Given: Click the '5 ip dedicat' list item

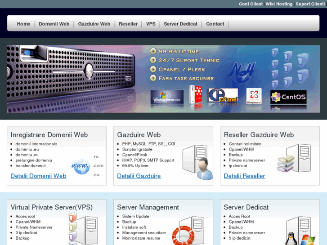Looking at the screenshot, I should 240,238.
